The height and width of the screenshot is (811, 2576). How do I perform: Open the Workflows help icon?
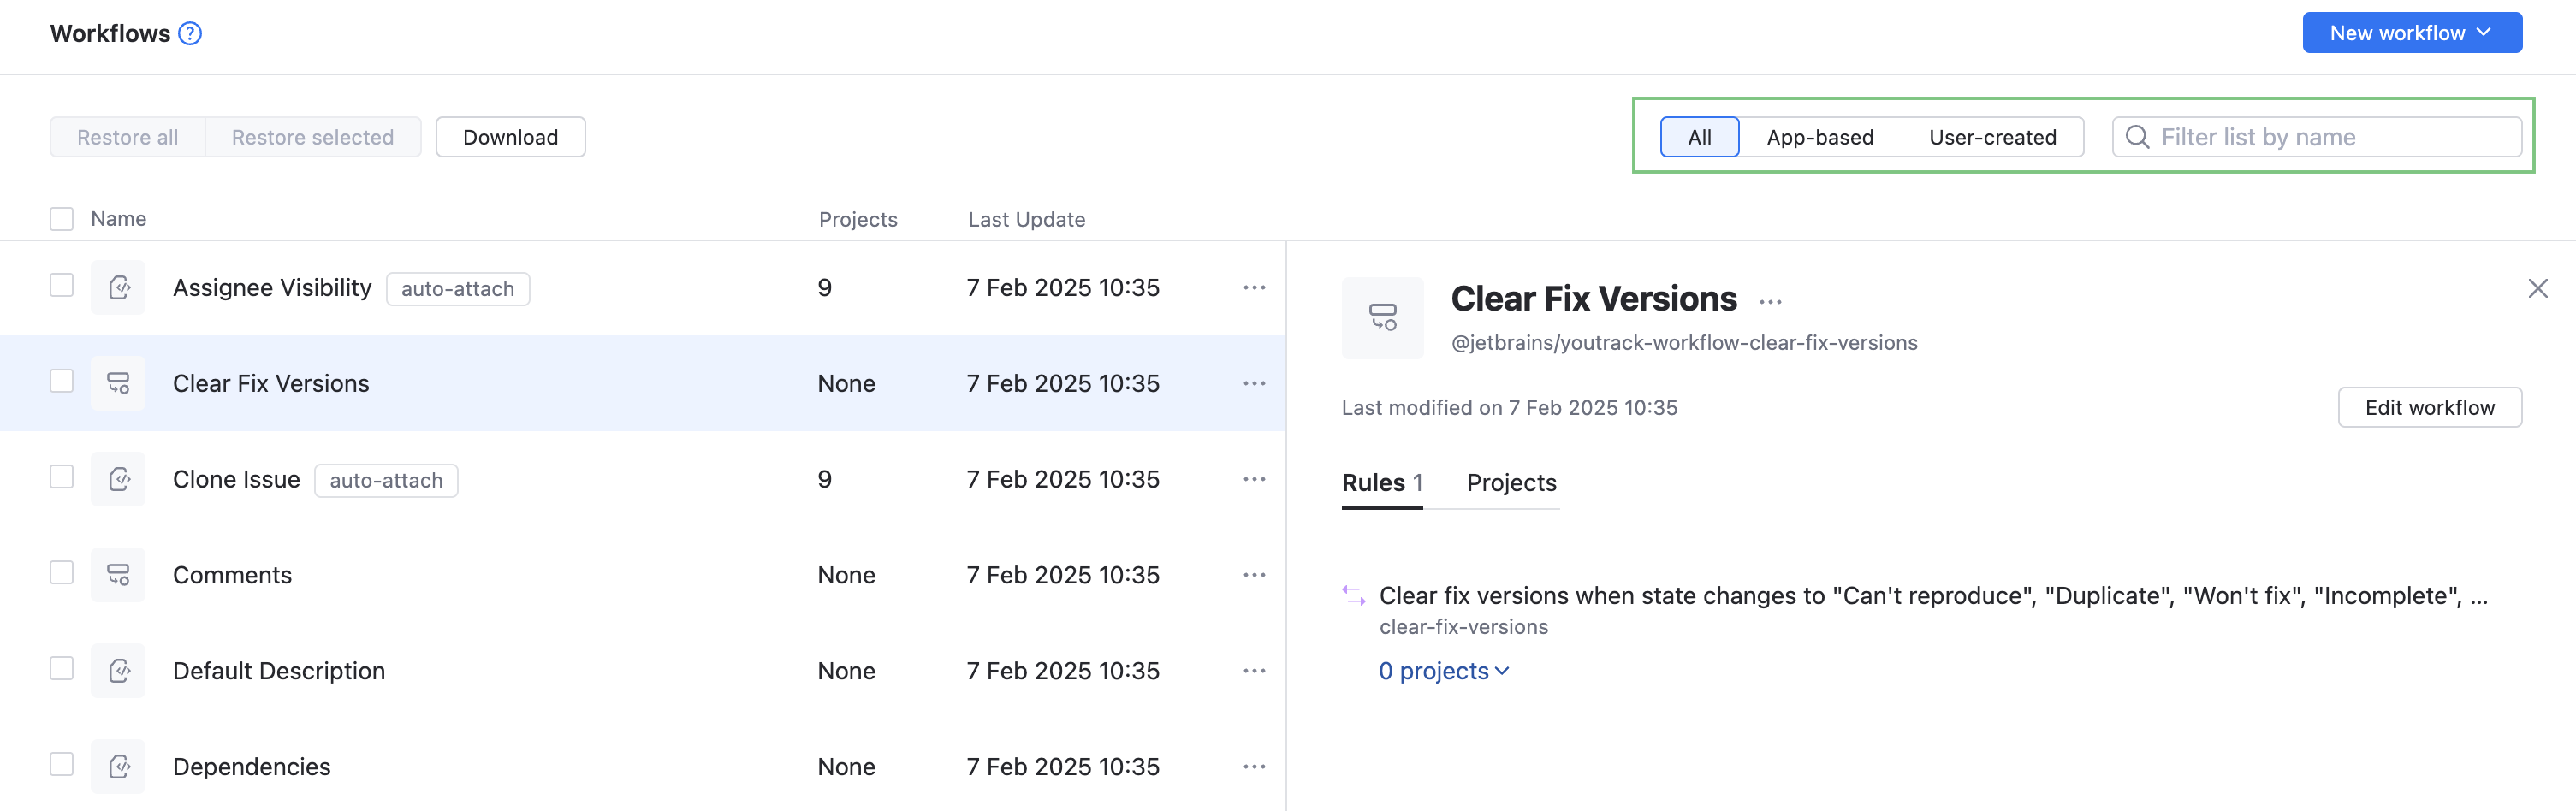(x=188, y=33)
